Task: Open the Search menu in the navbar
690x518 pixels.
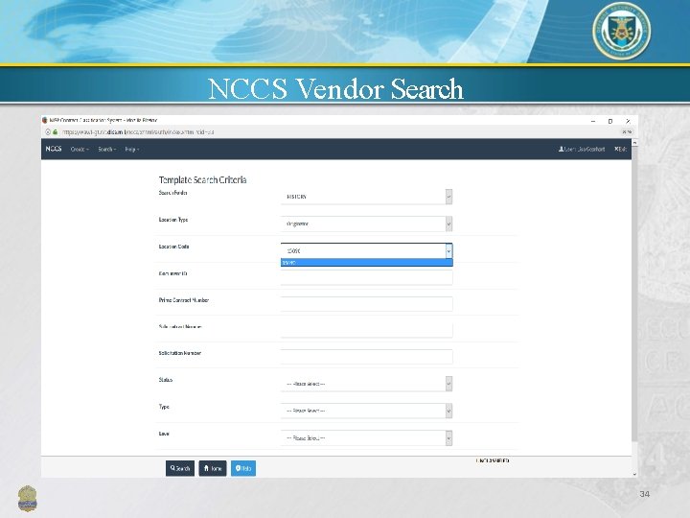Action: coord(107,150)
